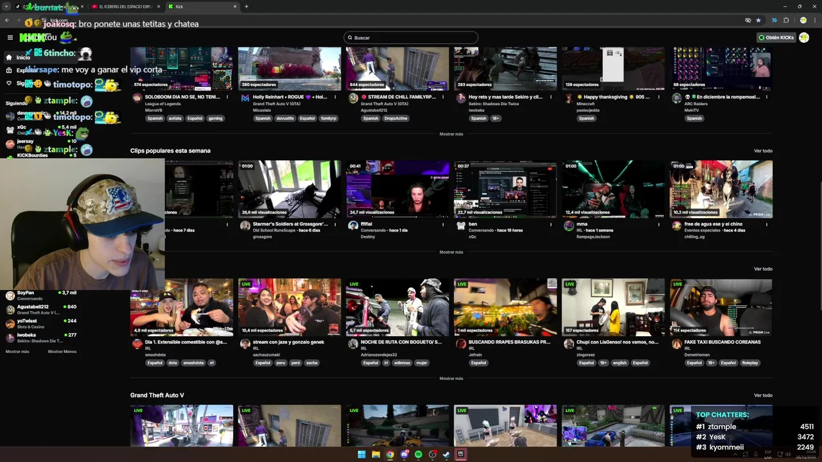The height and width of the screenshot is (462, 822).
Task: Open SOLOBOOM stream thumbnail
Action: point(182,69)
